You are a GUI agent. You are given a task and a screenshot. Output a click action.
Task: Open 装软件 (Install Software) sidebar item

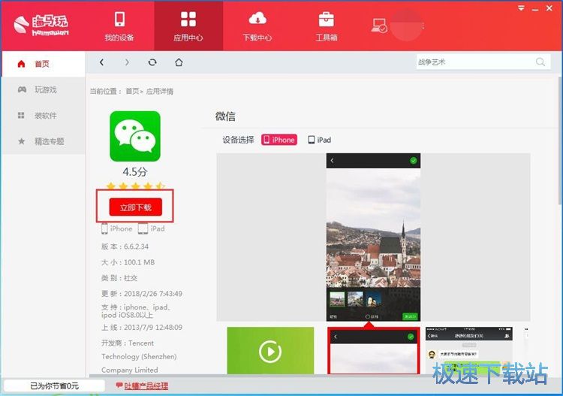45,116
